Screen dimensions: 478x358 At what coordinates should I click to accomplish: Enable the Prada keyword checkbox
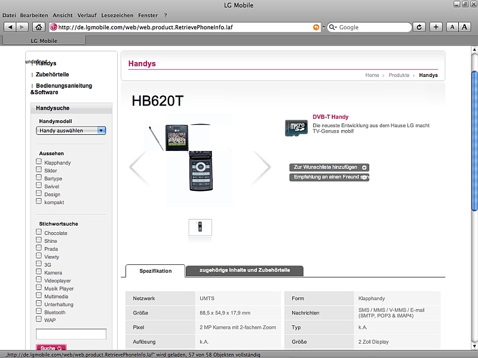pos(39,248)
